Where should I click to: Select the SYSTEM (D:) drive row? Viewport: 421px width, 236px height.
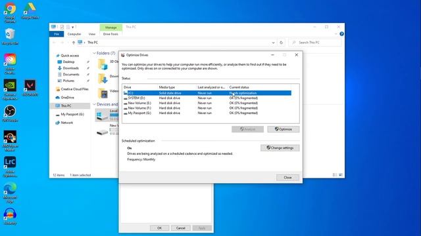pos(207,98)
